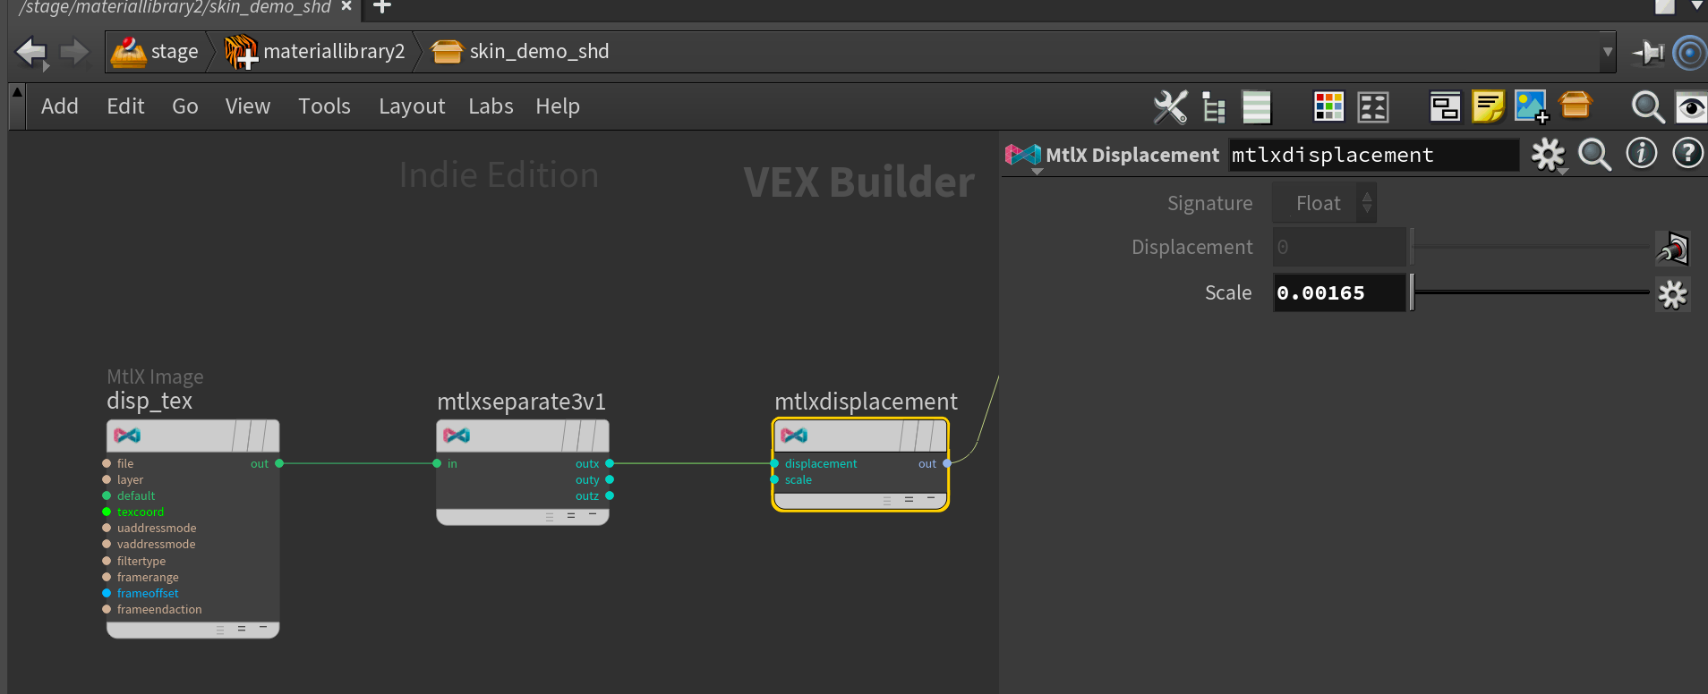Screen dimensions: 1708x694
Task: Close the skin_demo_shd tab
Action: (x=346, y=6)
